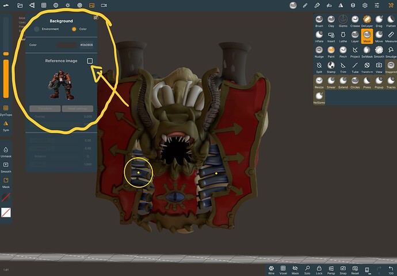This screenshot has height=276, width=397.
Task: Enable the Reference image checkbox
Action: coord(90,61)
